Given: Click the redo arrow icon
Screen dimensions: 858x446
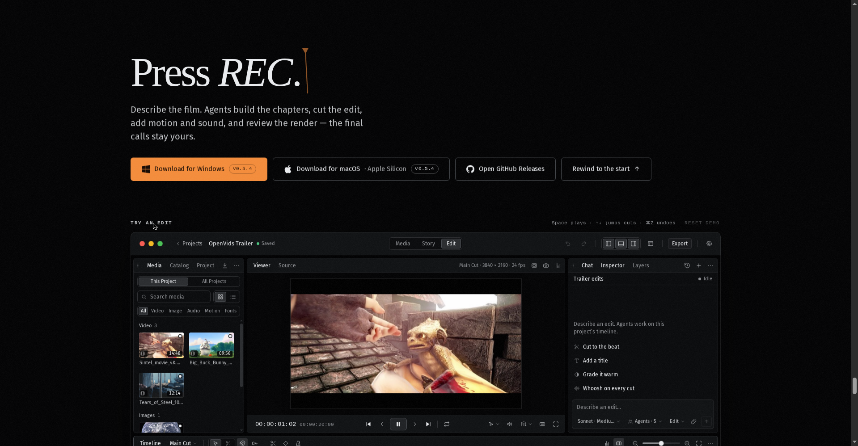Looking at the screenshot, I should (584, 244).
